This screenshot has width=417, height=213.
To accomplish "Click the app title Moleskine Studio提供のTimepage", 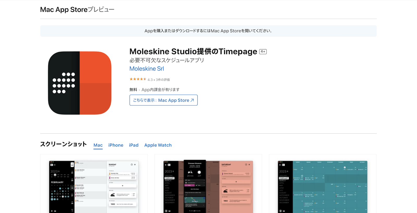I will (193, 51).
